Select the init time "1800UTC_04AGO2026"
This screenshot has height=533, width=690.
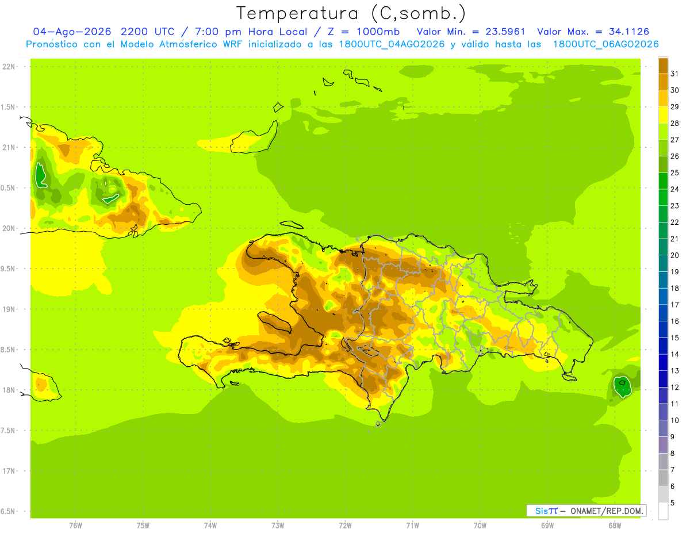click(392, 44)
